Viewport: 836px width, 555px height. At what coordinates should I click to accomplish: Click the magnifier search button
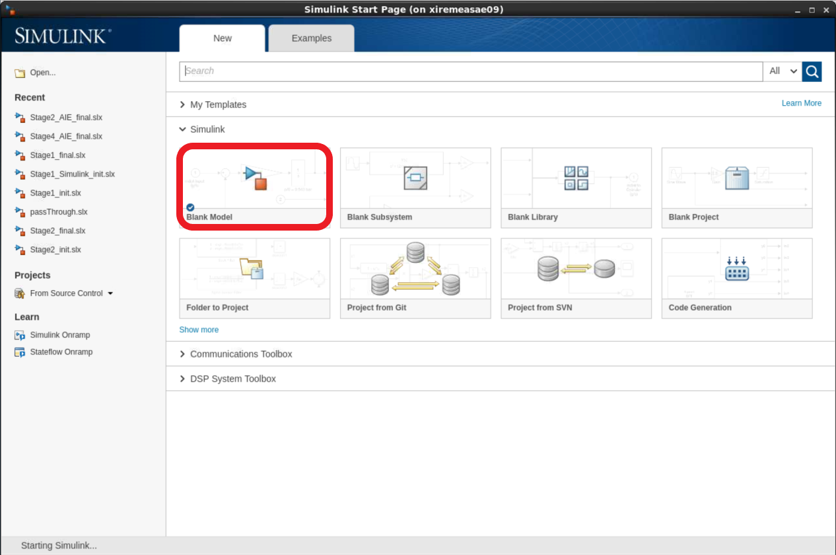(x=812, y=71)
